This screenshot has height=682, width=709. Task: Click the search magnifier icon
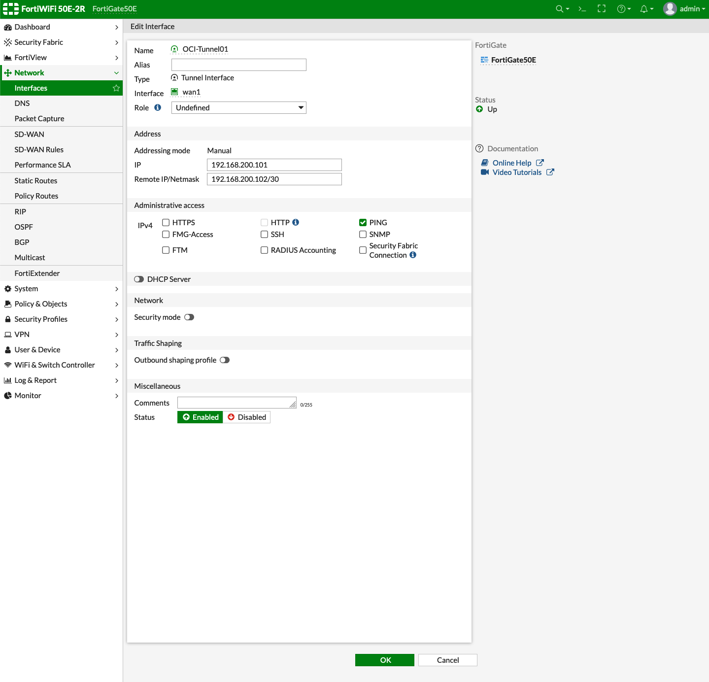[x=559, y=8]
